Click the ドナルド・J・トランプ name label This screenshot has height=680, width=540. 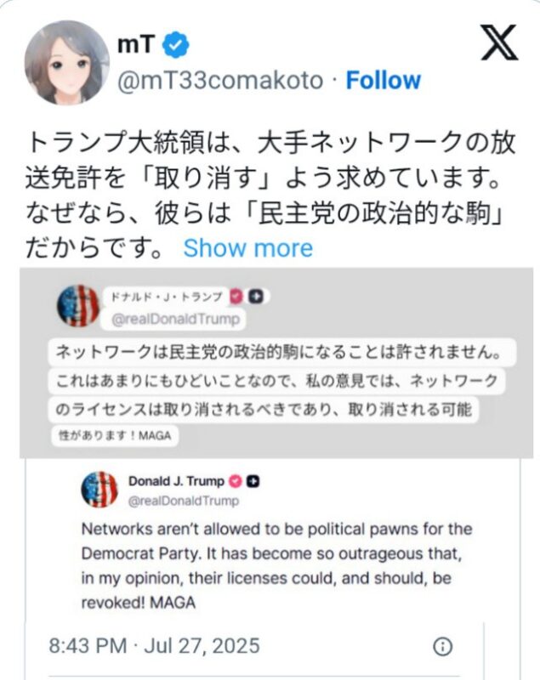click(164, 297)
